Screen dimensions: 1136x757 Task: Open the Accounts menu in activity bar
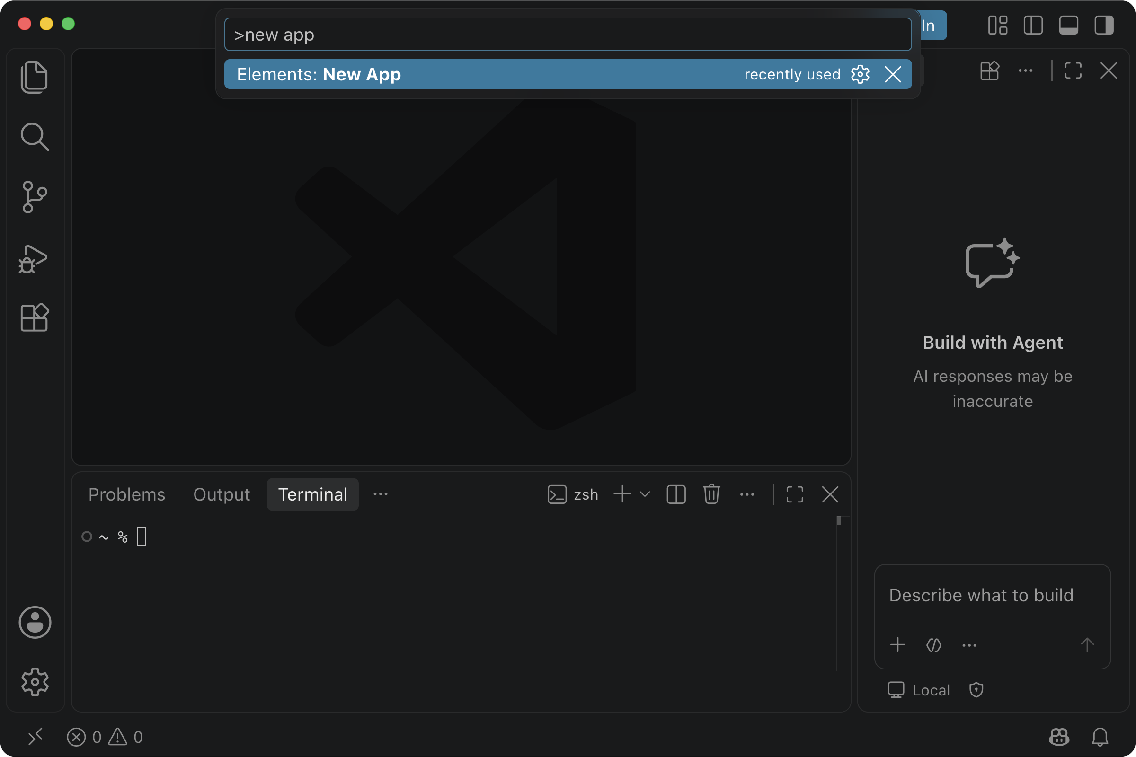35,622
